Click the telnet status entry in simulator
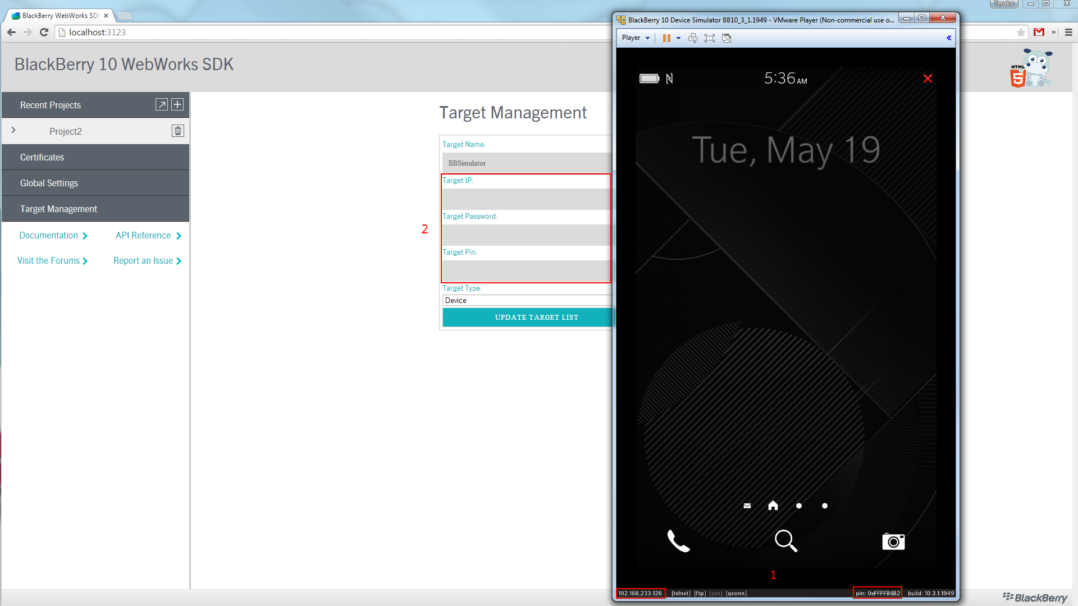This screenshot has width=1078, height=606. point(680,593)
